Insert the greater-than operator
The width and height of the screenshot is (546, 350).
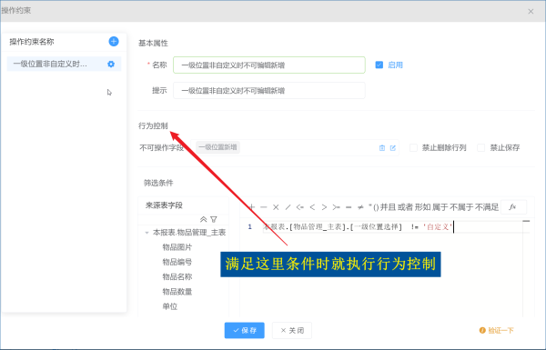point(324,207)
